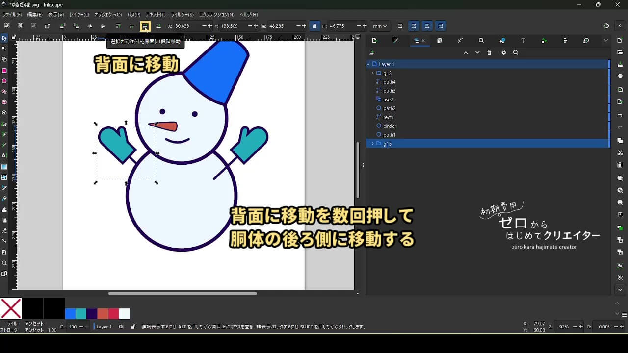Click the lower selection one step button
The image size is (628, 353).
tap(145, 26)
